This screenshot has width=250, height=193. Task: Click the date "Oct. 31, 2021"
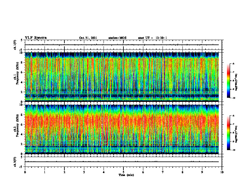point(88,38)
